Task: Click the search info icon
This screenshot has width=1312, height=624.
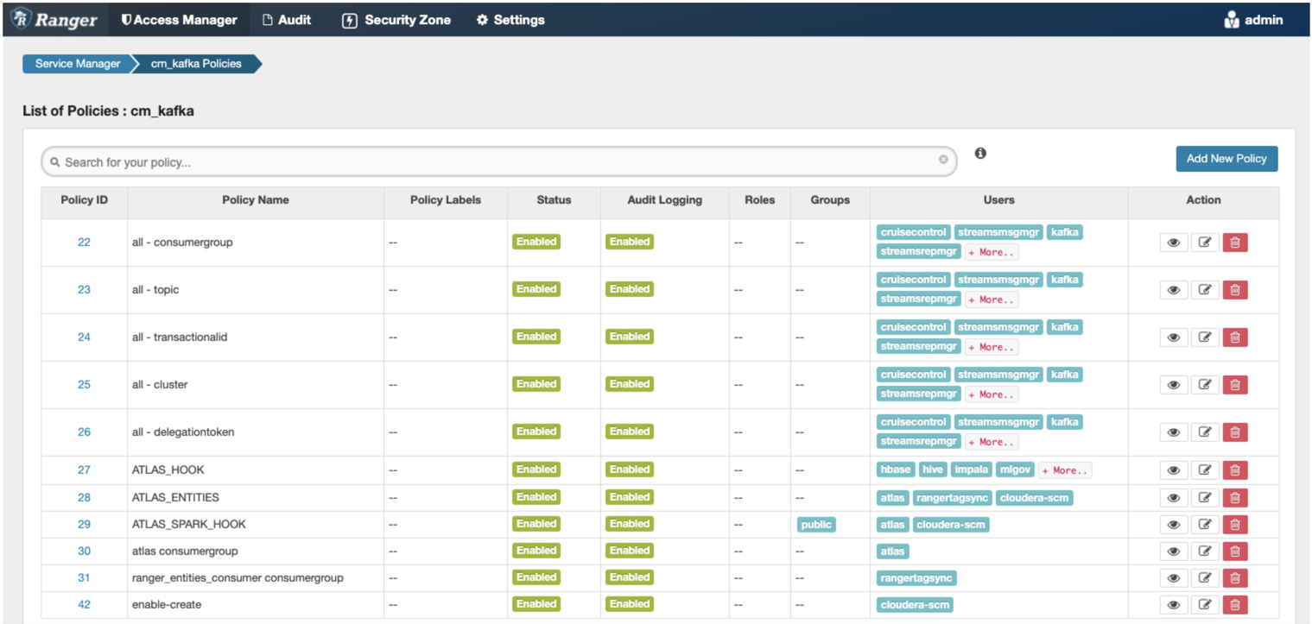Action: 980,154
